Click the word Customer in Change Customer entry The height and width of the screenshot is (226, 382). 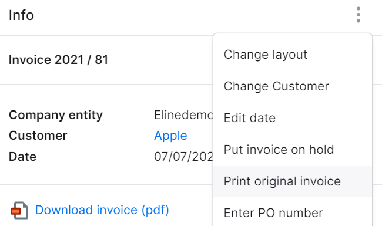tap(301, 86)
